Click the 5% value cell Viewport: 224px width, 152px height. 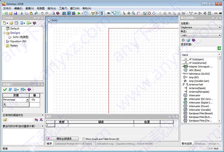point(35,100)
